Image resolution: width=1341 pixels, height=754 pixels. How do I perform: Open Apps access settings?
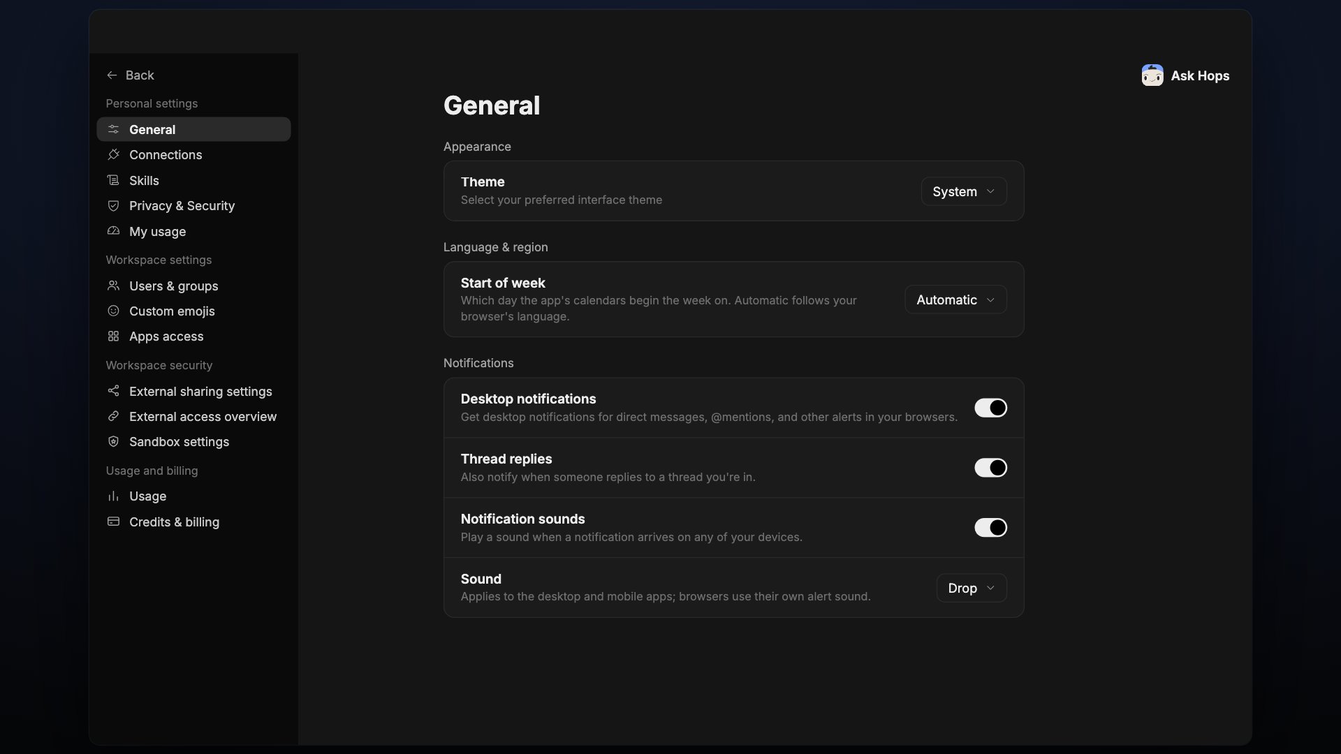193,336
